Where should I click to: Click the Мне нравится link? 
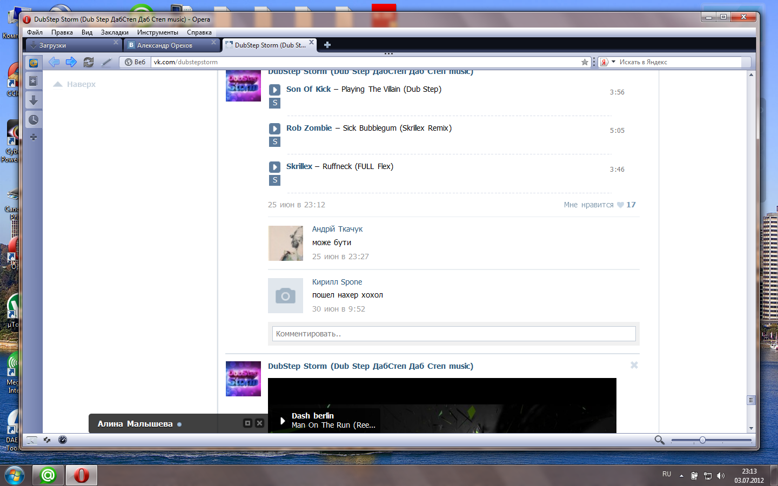[x=588, y=205]
